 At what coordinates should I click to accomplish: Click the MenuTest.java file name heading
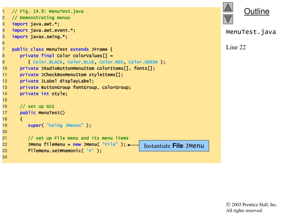[251, 32]
